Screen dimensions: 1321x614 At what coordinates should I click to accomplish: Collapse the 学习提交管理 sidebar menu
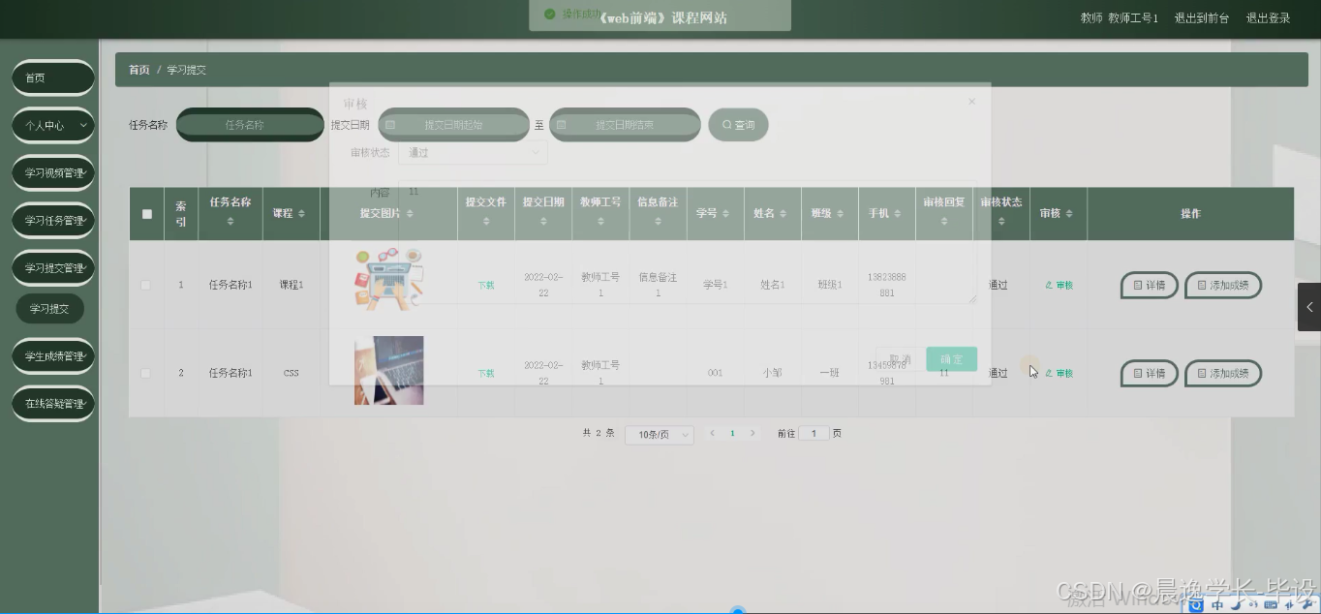[x=53, y=267]
